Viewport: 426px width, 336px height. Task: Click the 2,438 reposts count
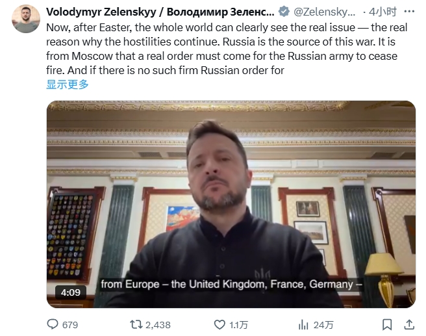(157, 324)
